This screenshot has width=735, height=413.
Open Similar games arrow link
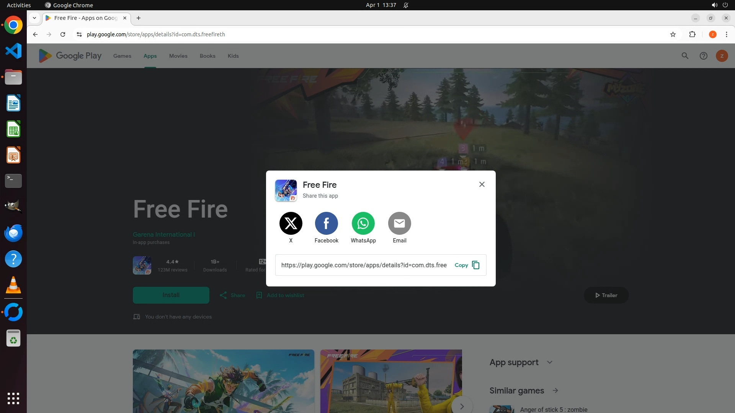[x=555, y=390]
